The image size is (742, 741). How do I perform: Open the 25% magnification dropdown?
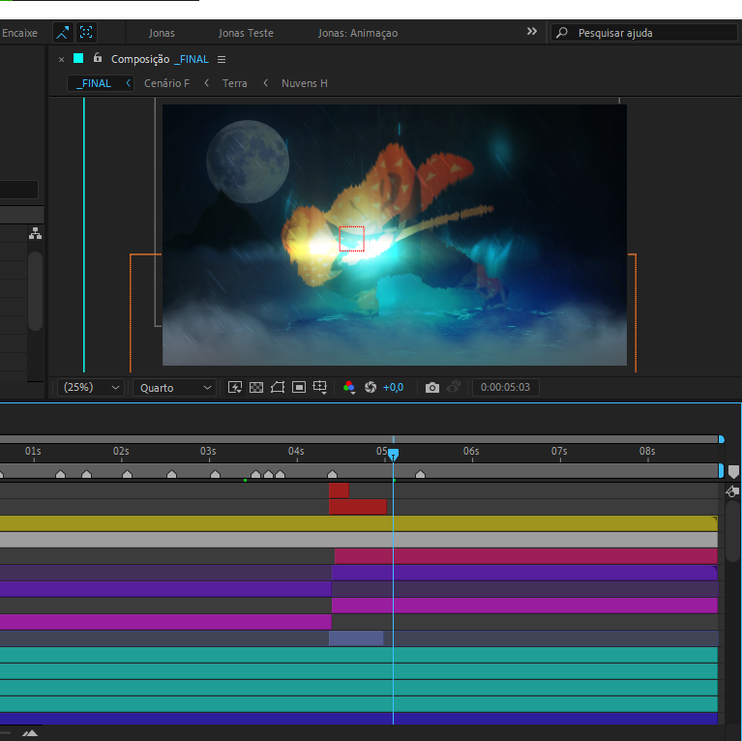91,387
